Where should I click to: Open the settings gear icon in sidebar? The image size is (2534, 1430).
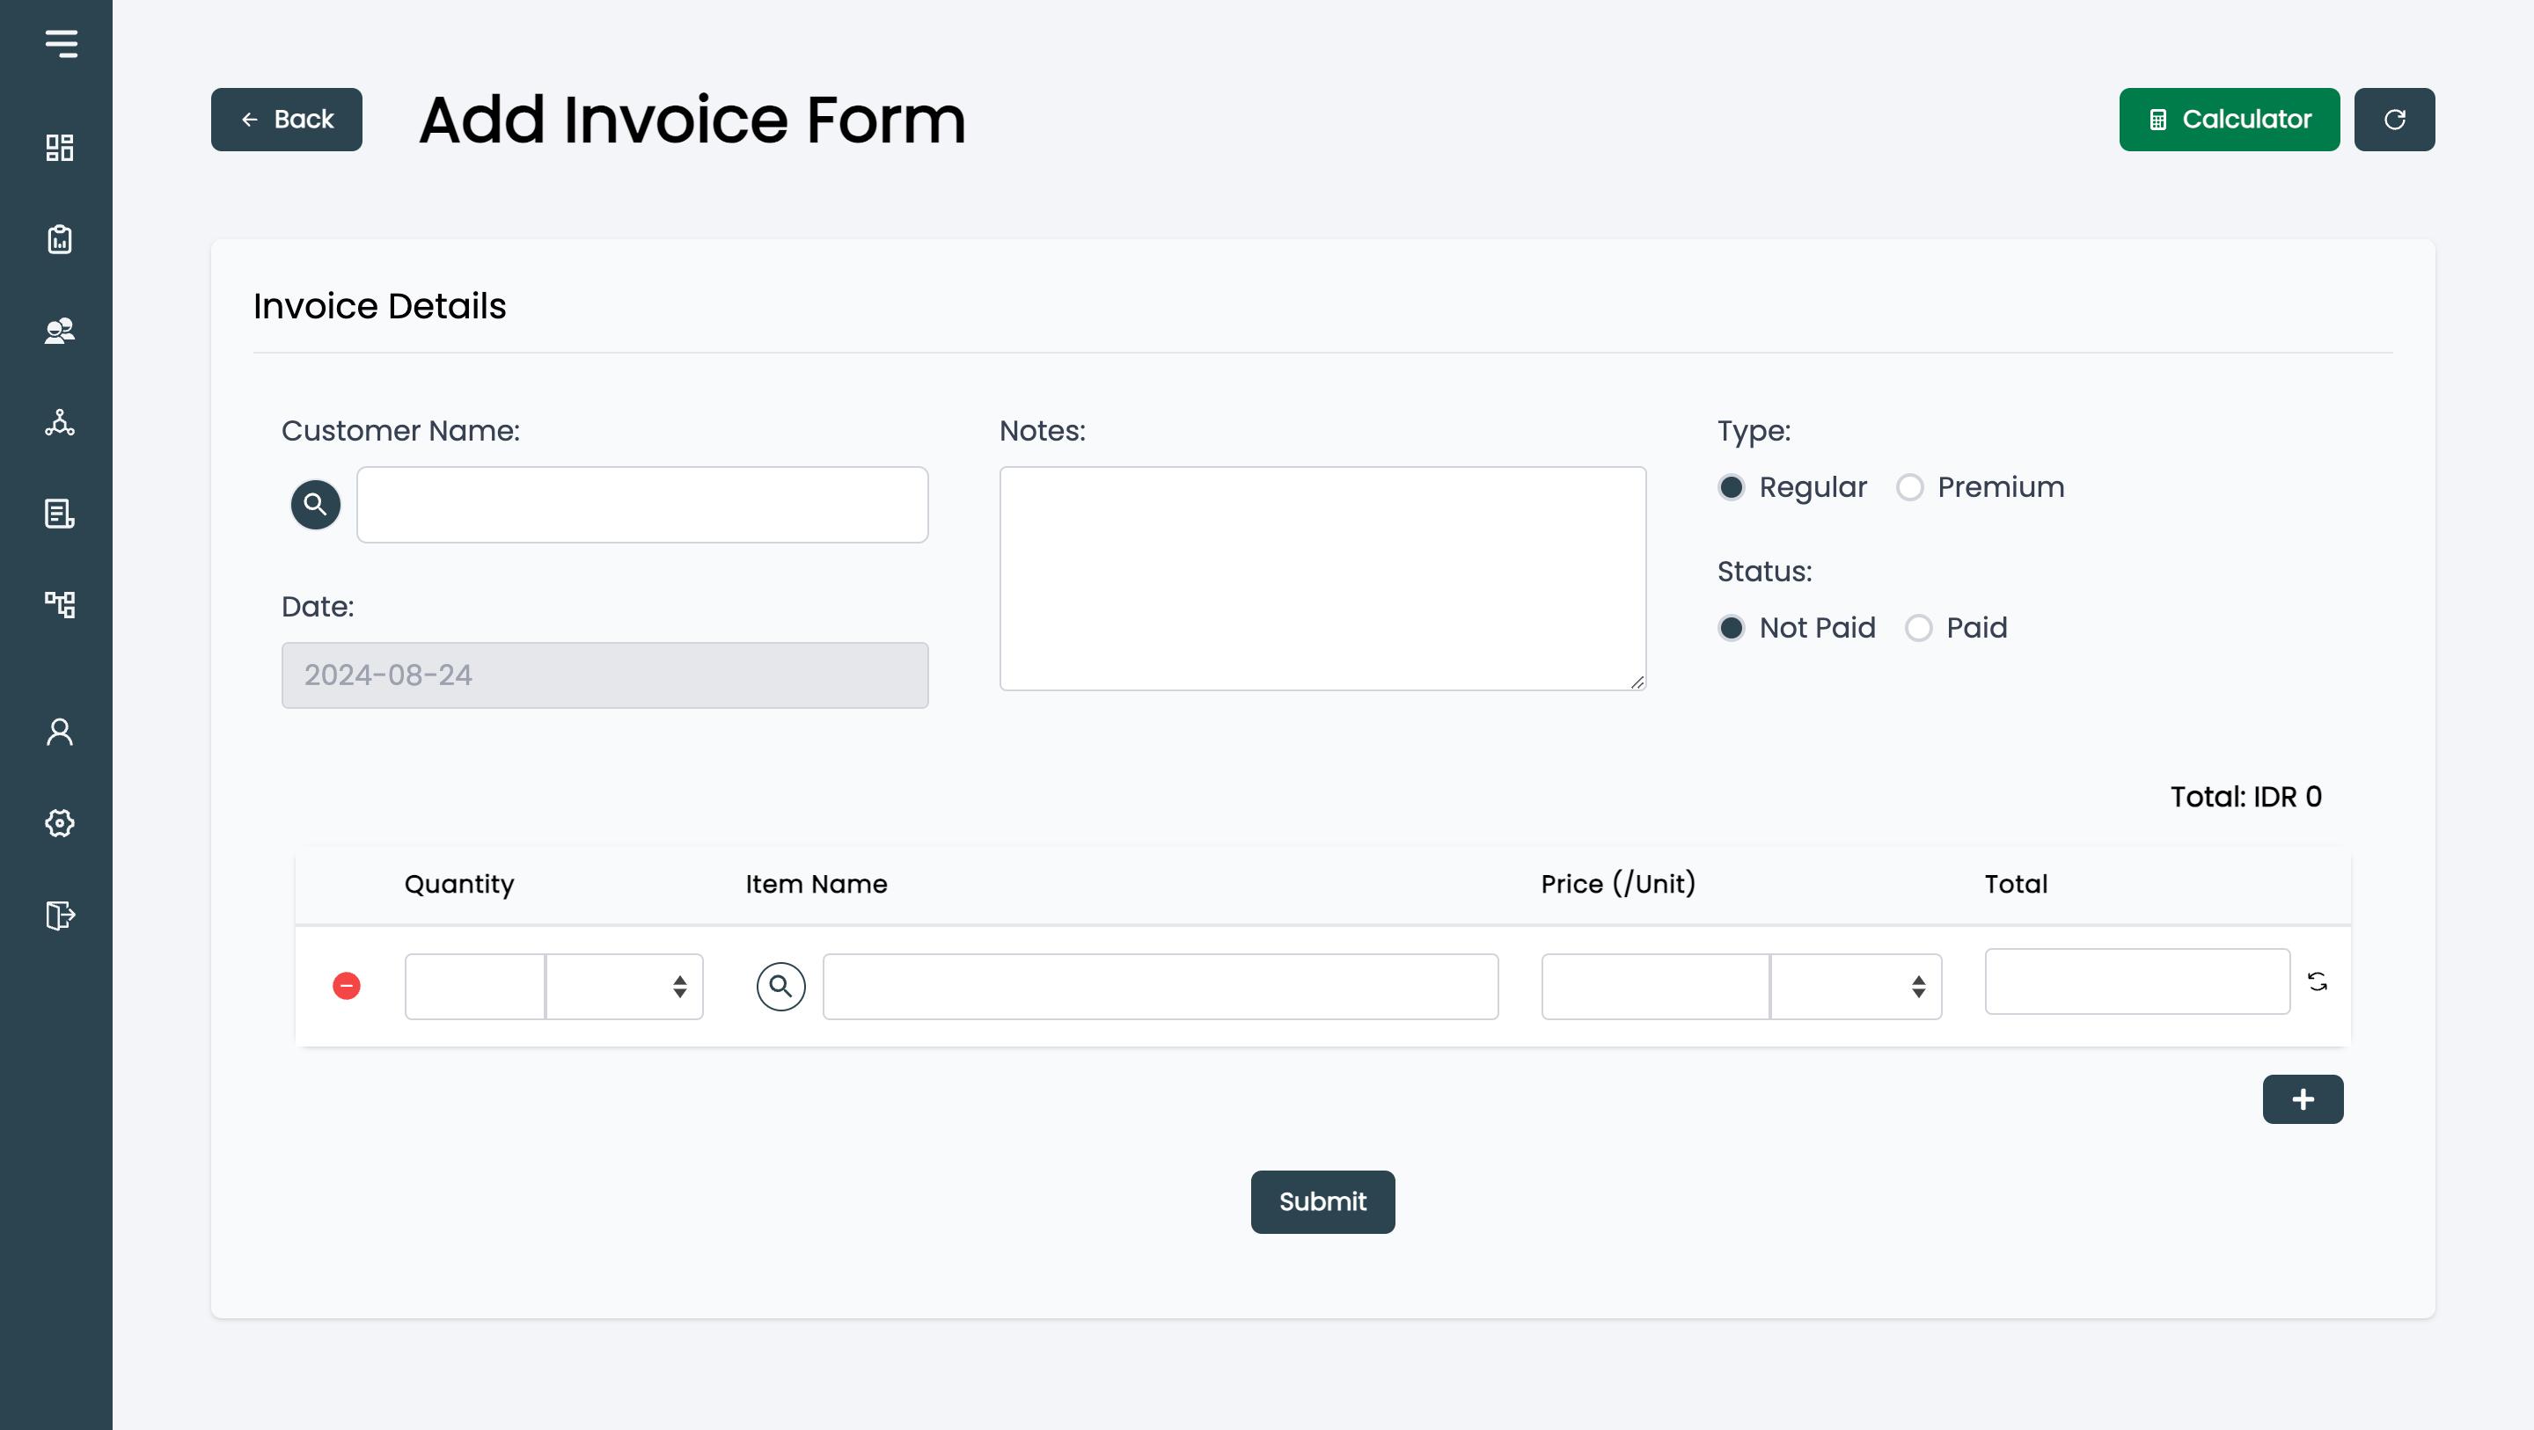60,823
